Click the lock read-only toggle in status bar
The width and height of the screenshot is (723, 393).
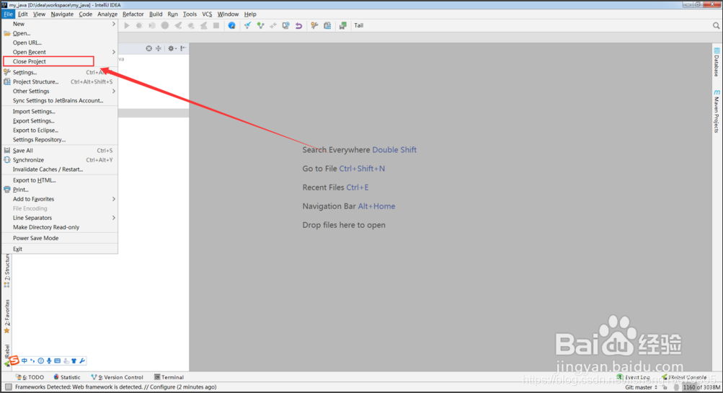coord(665,387)
